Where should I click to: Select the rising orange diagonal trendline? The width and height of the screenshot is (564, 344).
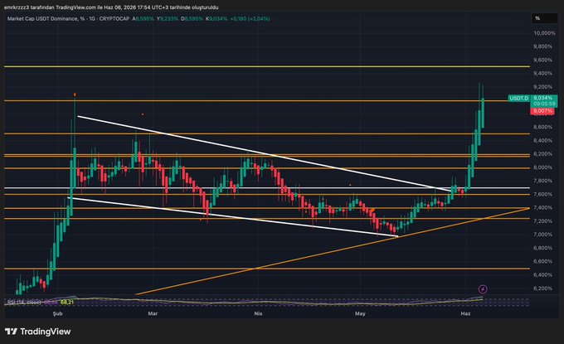[x=331, y=251]
